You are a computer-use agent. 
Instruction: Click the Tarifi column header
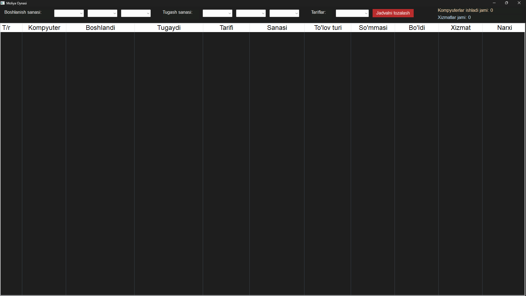(226, 28)
